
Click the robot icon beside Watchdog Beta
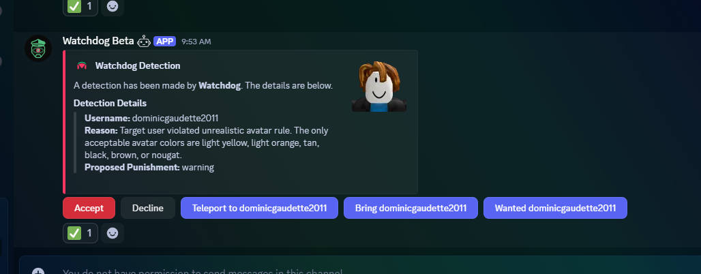click(144, 41)
